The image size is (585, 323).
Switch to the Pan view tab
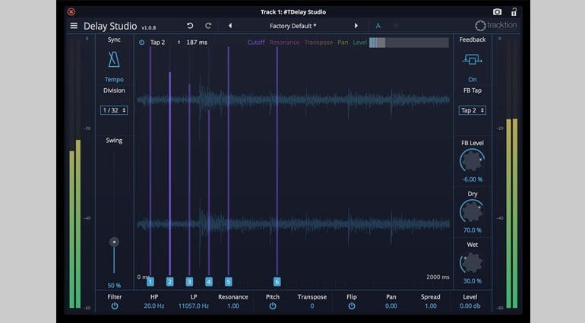(x=343, y=43)
